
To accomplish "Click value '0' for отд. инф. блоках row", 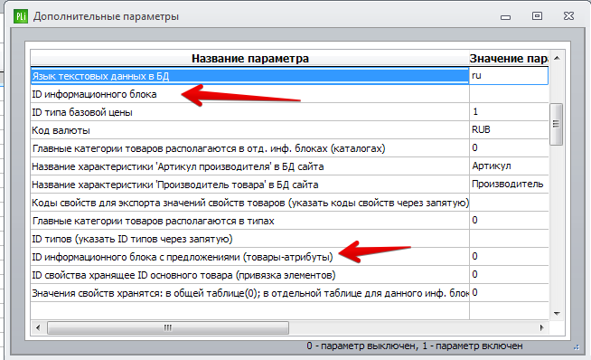I will tap(509, 148).
